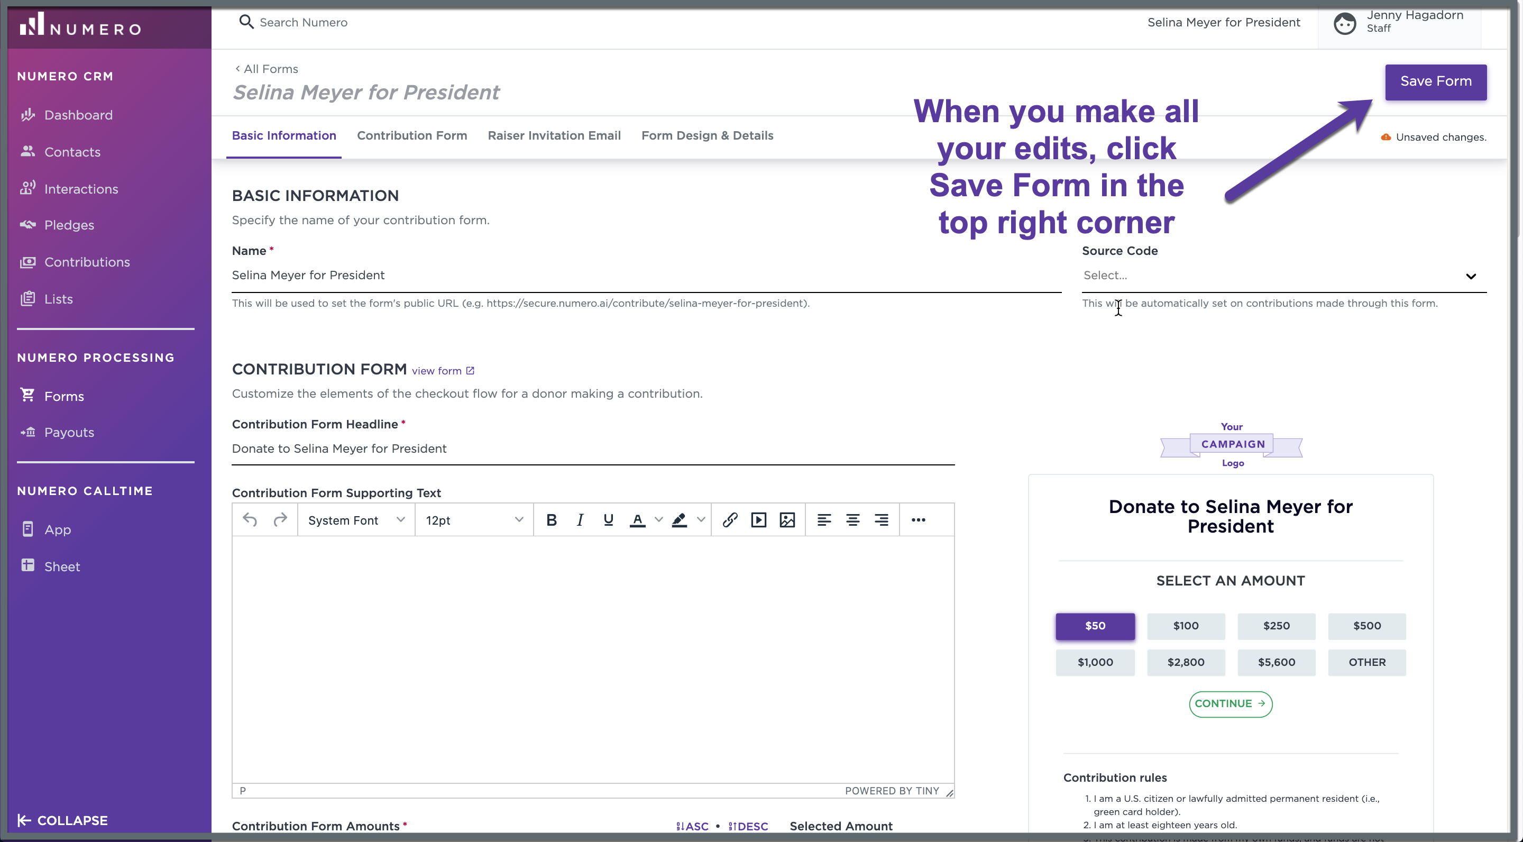Undo the last editor action

(250, 520)
